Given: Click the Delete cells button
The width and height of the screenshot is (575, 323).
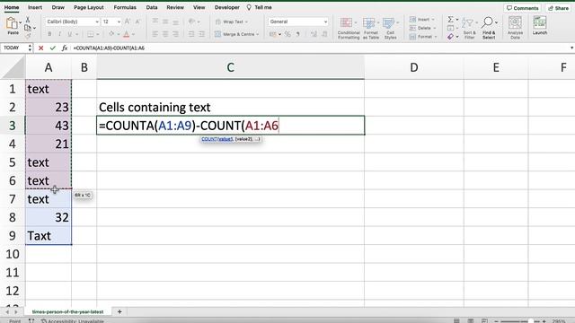Looking at the screenshot, I should point(422,28).
